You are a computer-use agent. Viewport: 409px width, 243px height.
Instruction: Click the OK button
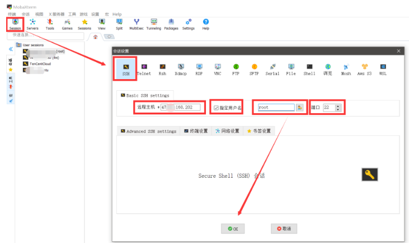233,229
